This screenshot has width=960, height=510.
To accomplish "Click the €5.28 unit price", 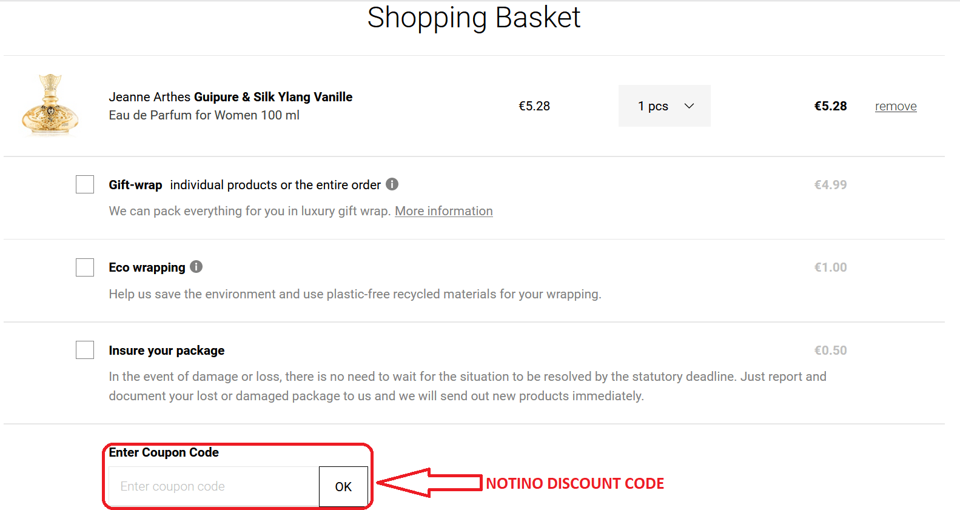I will coord(534,106).
